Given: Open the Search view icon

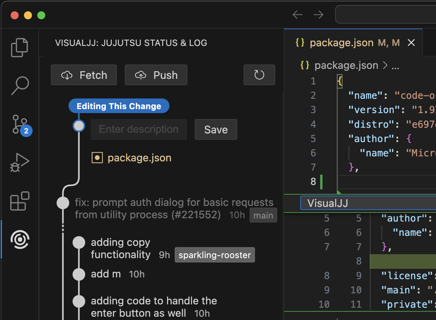Looking at the screenshot, I should click(20, 86).
